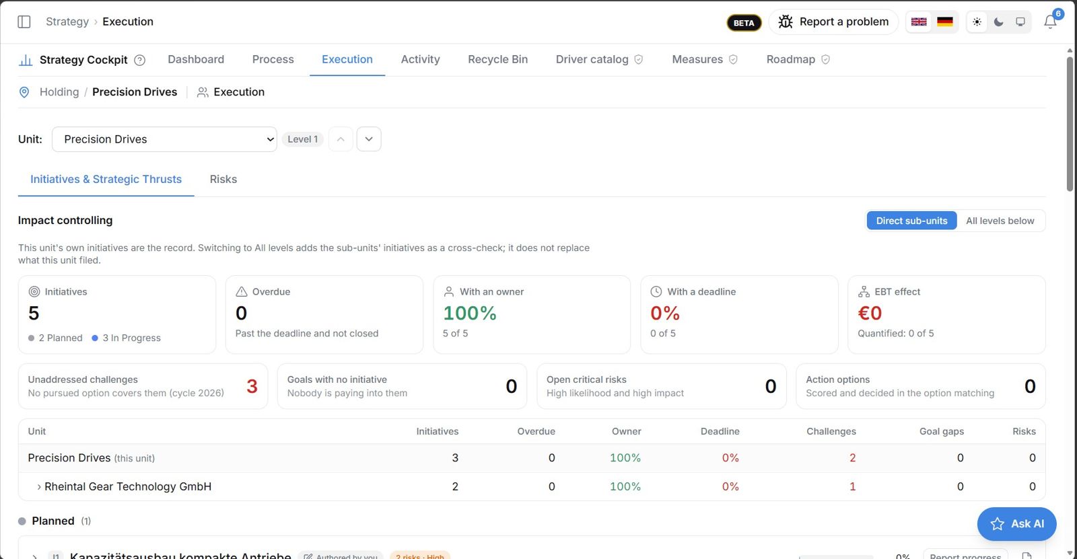Go down one unit level

tap(369, 139)
